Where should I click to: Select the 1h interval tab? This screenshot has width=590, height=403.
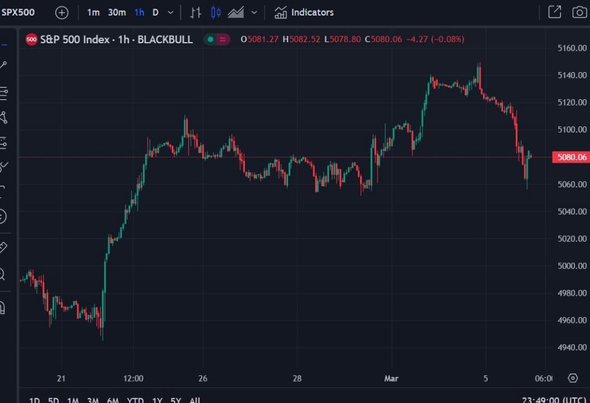click(139, 12)
